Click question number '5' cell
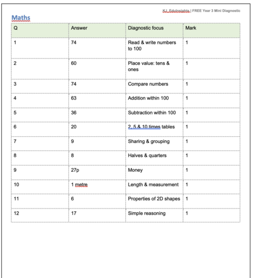The image size is (257, 278). 40,115
